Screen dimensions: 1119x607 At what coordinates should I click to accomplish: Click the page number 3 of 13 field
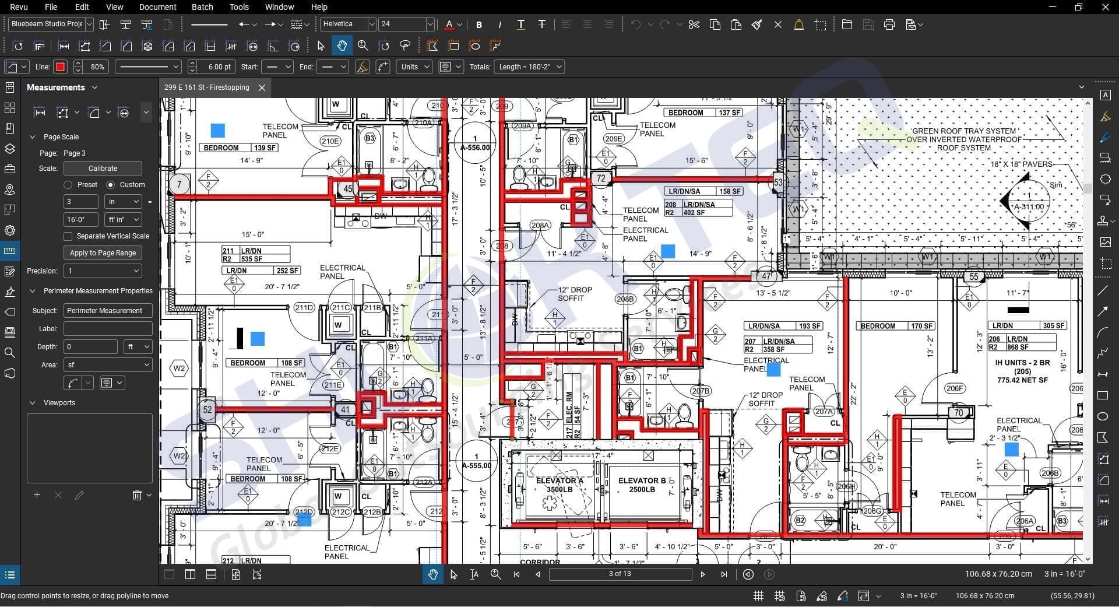pyautogui.click(x=620, y=574)
